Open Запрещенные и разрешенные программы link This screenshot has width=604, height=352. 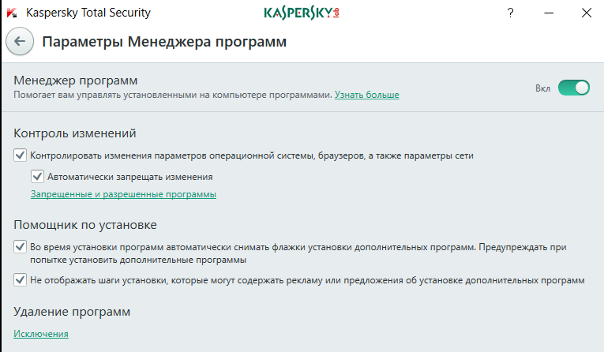click(123, 194)
